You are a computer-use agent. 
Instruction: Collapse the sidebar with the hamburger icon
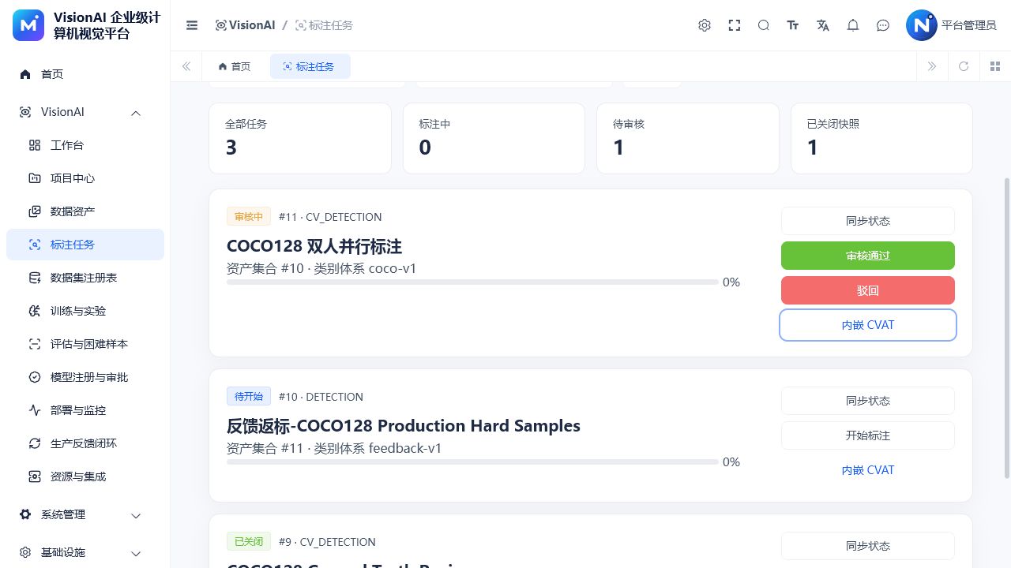192,25
